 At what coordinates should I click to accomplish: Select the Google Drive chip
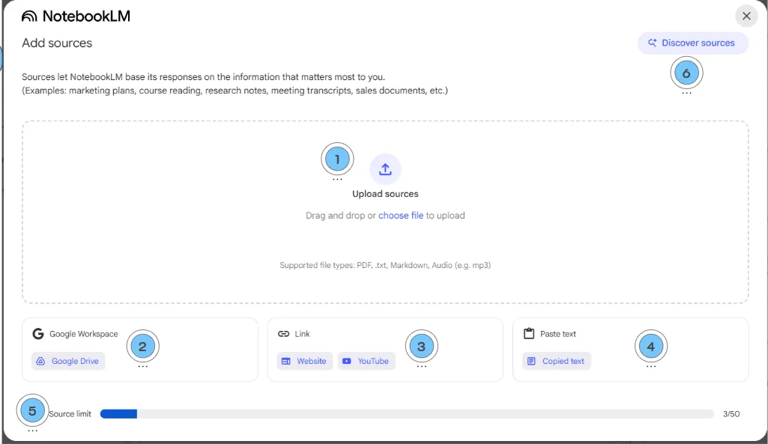[x=68, y=361]
